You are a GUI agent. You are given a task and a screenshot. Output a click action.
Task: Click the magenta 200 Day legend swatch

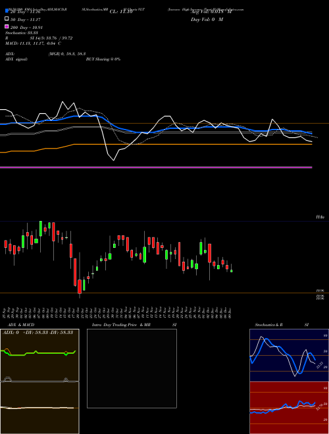tap(7, 26)
